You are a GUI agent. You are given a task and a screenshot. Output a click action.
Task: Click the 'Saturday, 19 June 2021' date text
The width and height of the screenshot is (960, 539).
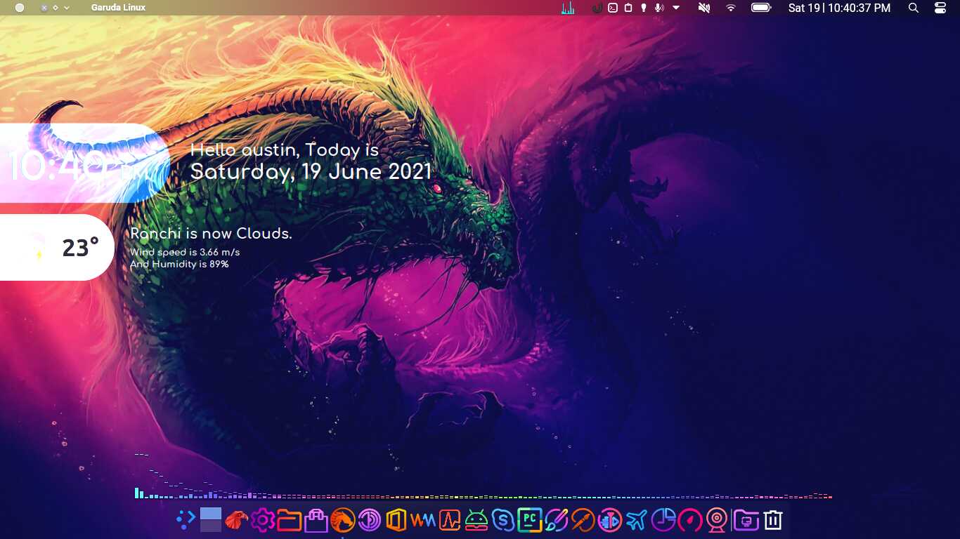(x=311, y=173)
